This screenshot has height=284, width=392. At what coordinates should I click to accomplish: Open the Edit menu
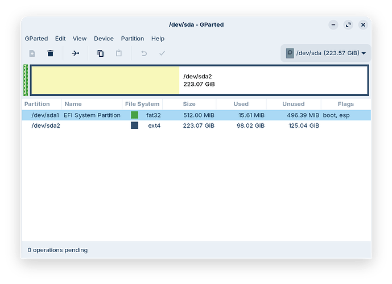click(60, 39)
